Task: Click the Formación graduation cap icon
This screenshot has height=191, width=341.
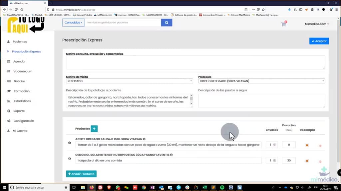Action: (x=9, y=91)
